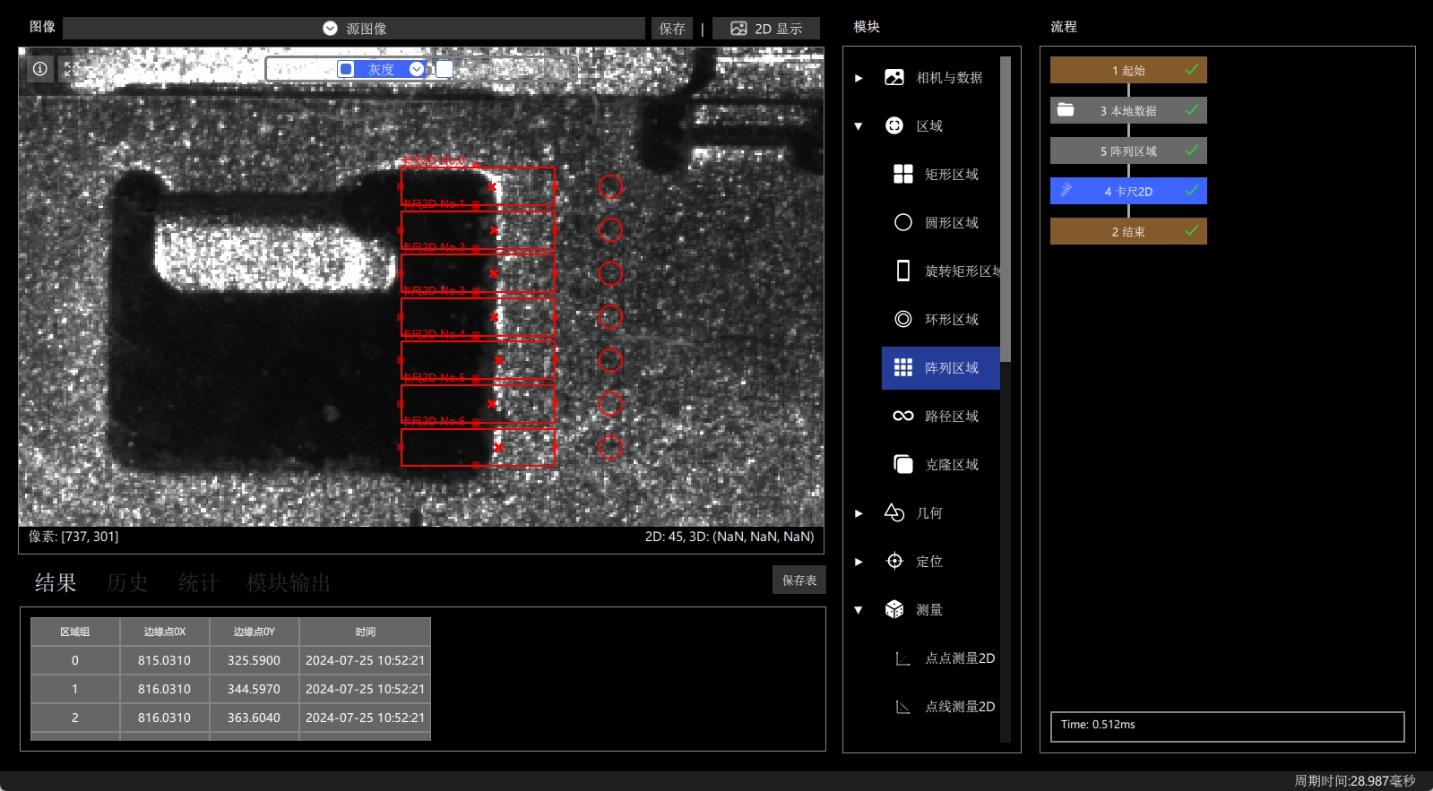The width and height of the screenshot is (1433, 791).
Task: Open the 灰度 display mode dropdown
Action: point(417,69)
